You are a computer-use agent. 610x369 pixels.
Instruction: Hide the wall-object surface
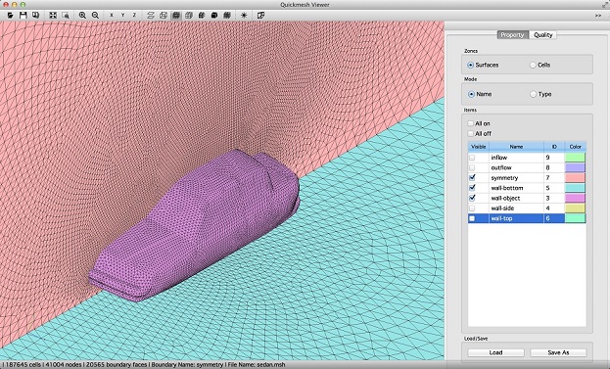[472, 198]
